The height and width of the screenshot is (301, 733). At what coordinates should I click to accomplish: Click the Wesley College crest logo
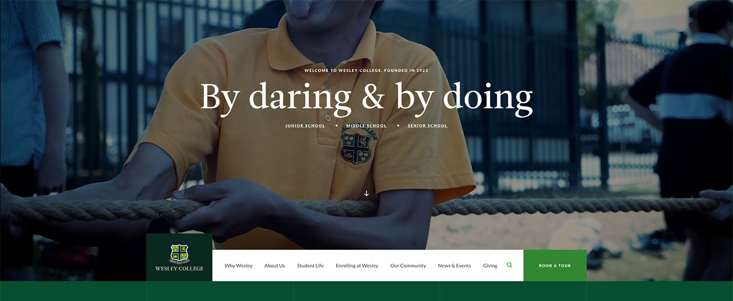[180, 253]
